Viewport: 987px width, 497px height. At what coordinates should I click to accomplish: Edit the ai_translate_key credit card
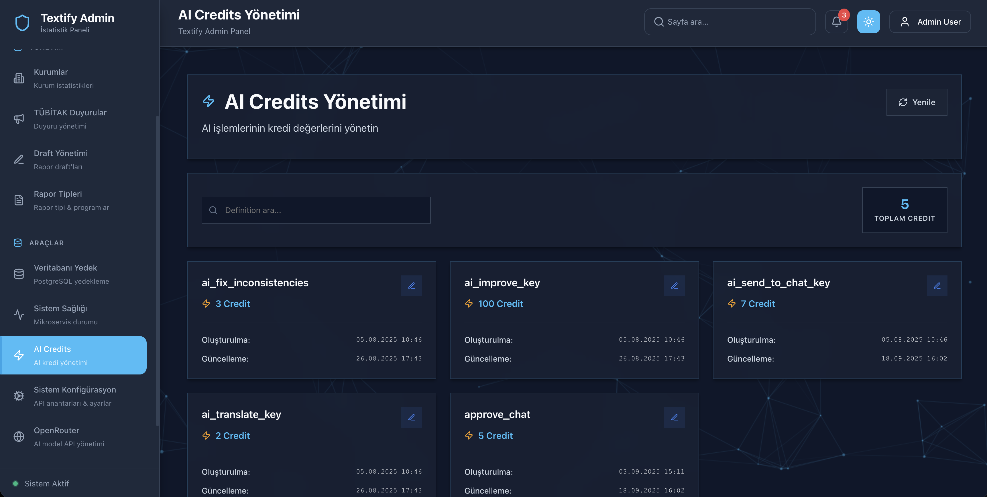click(412, 417)
